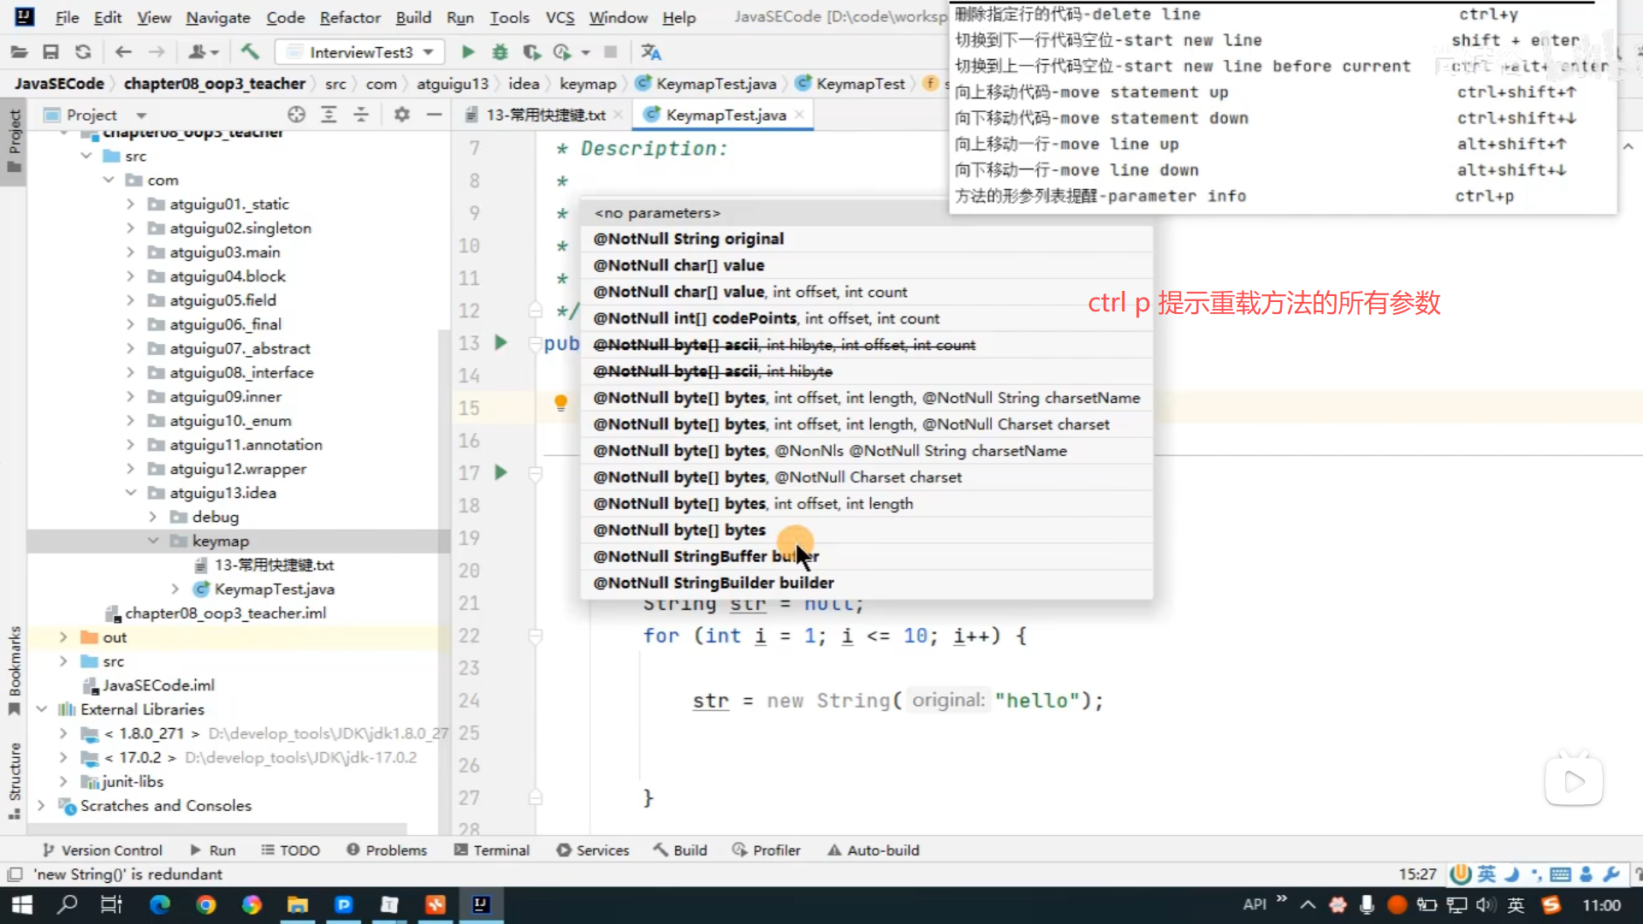Expand the atguigu05.field package

tap(130, 300)
